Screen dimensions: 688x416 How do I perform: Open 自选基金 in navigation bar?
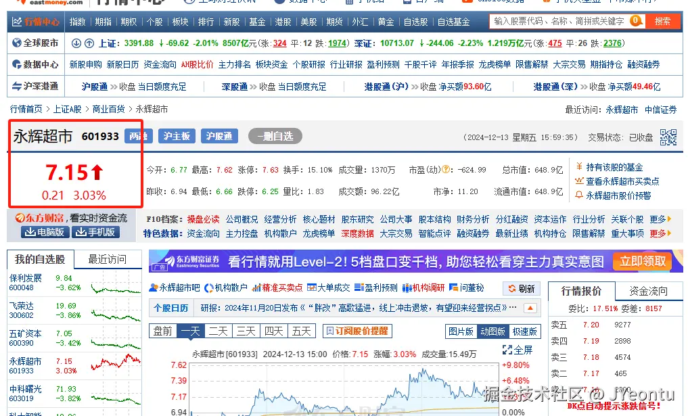454,22
